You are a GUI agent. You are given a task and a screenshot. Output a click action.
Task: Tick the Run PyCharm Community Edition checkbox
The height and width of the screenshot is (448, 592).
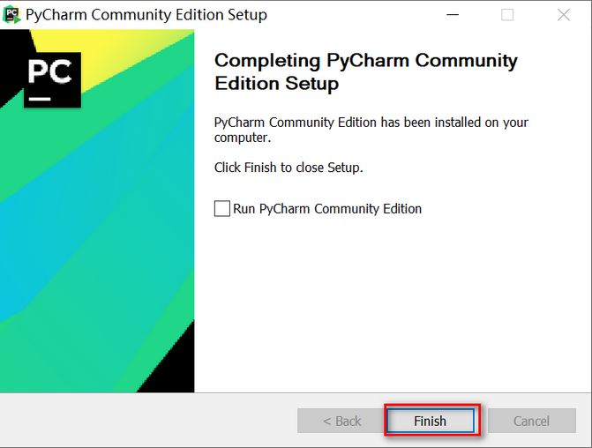click(x=222, y=208)
